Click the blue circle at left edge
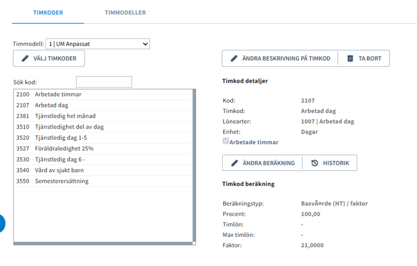 [1, 223]
